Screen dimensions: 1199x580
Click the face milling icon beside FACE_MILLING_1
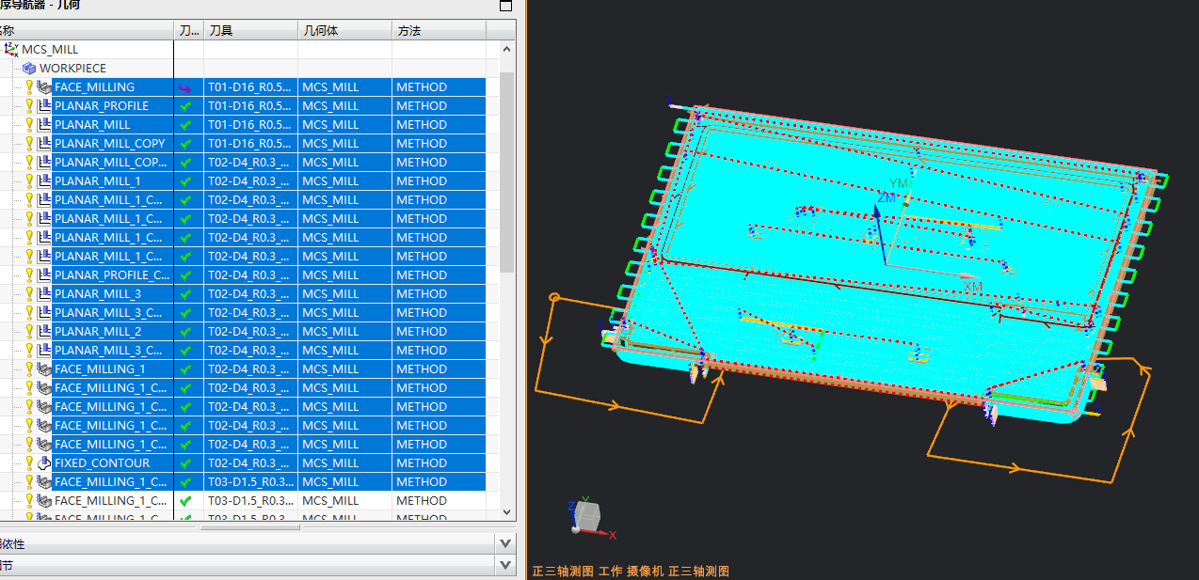[44, 368]
